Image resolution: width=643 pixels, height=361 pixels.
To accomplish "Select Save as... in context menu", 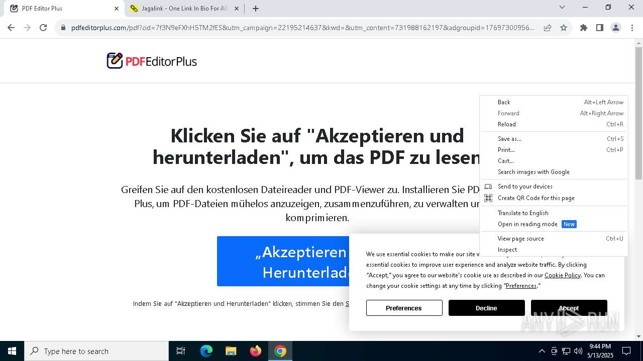I will [554, 139].
